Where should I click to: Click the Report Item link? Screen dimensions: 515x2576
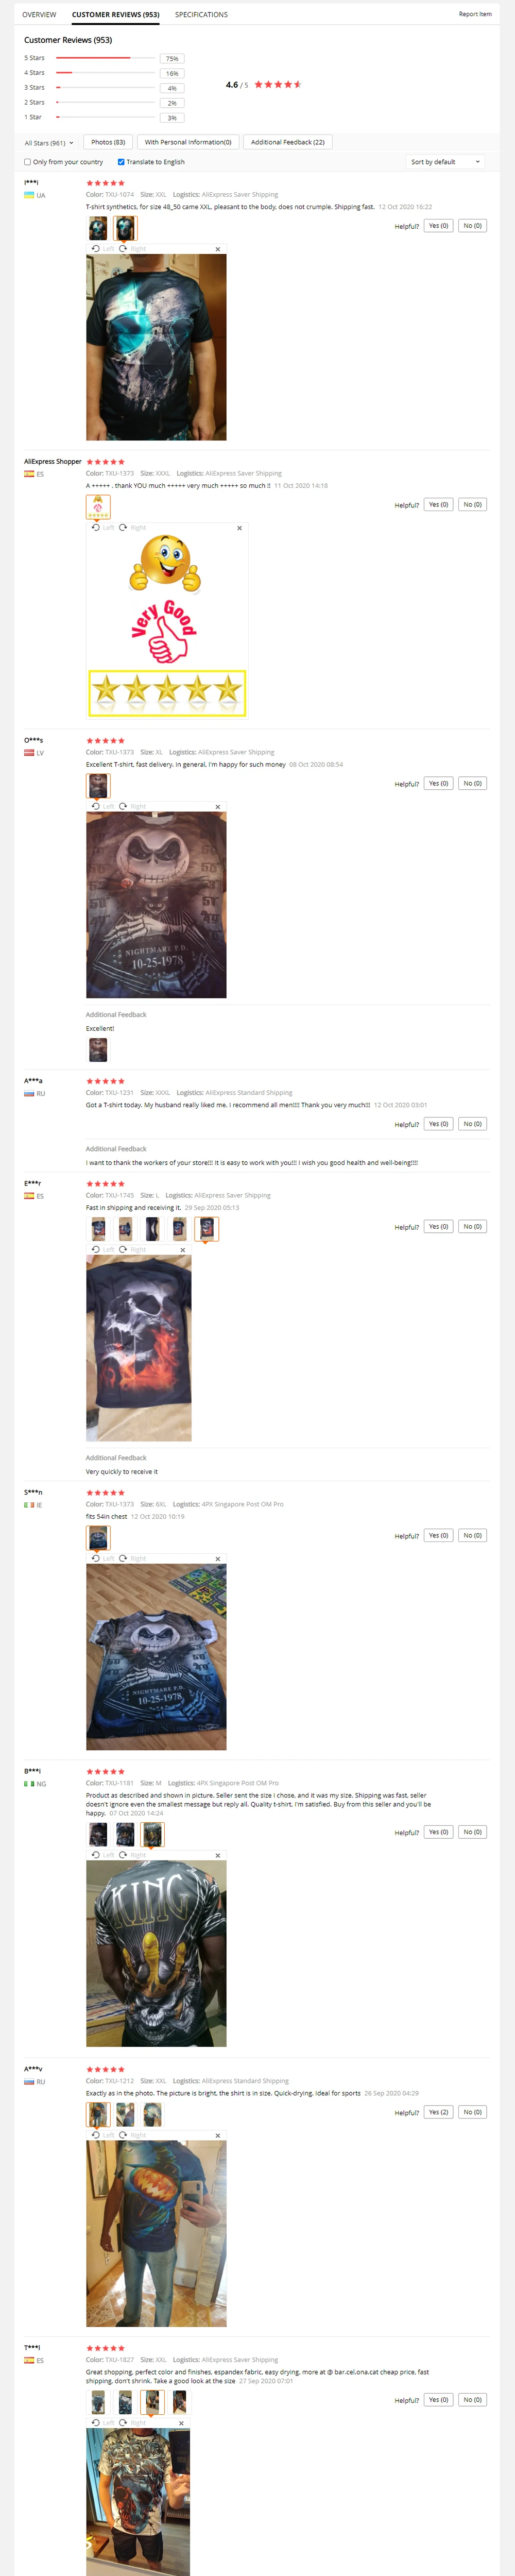(475, 14)
